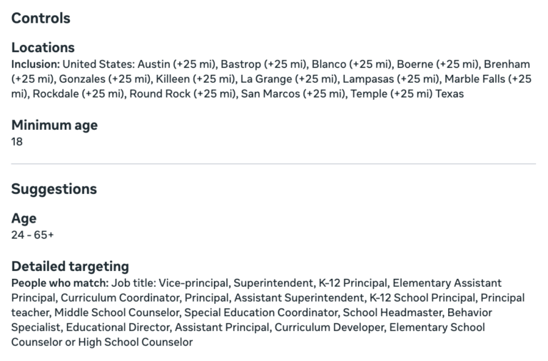Click the Educational Director job title
This screenshot has width=548, height=361.
[x=118, y=327]
